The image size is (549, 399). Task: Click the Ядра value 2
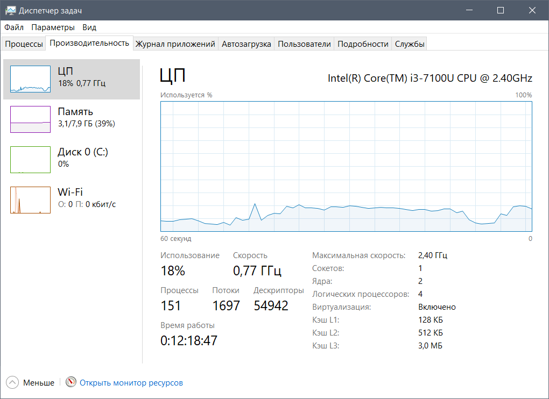point(420,281)
